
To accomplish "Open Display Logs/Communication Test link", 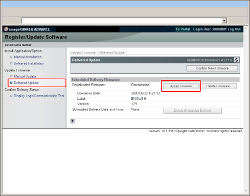I will point(39,96).
